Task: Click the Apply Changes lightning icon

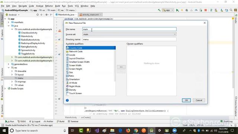Action: point(182,10)
